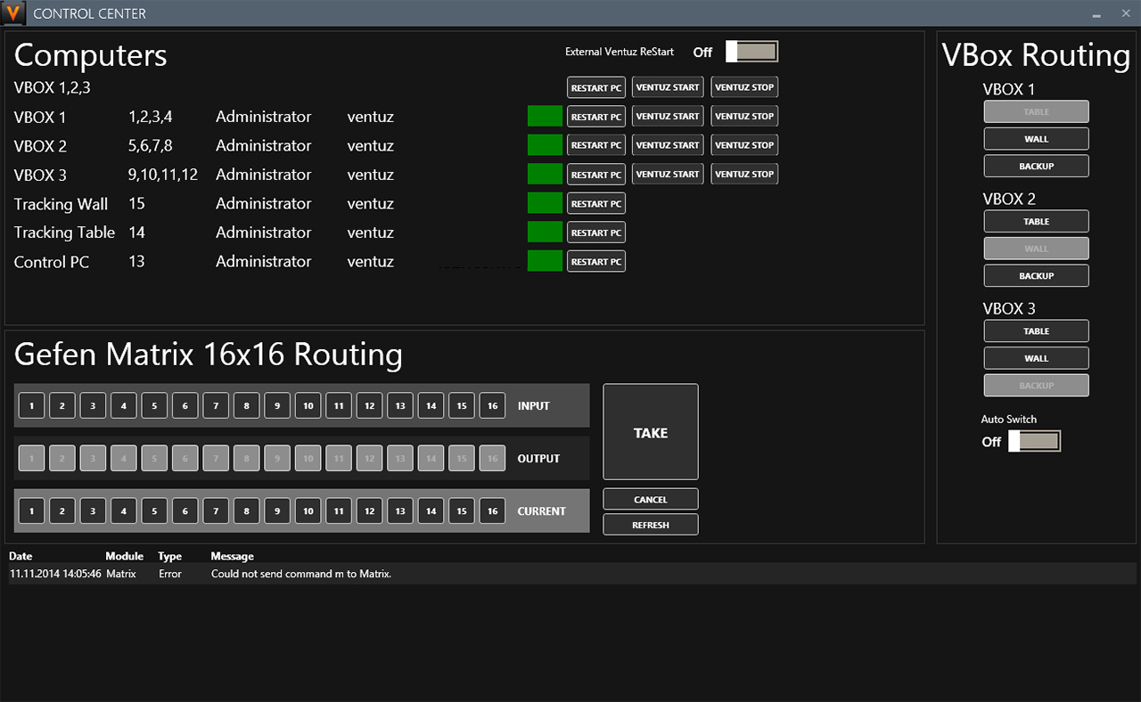This screenshot has height=702, width=1141.
Task: Restart the Tracking Wall PC
Action: 596,203
